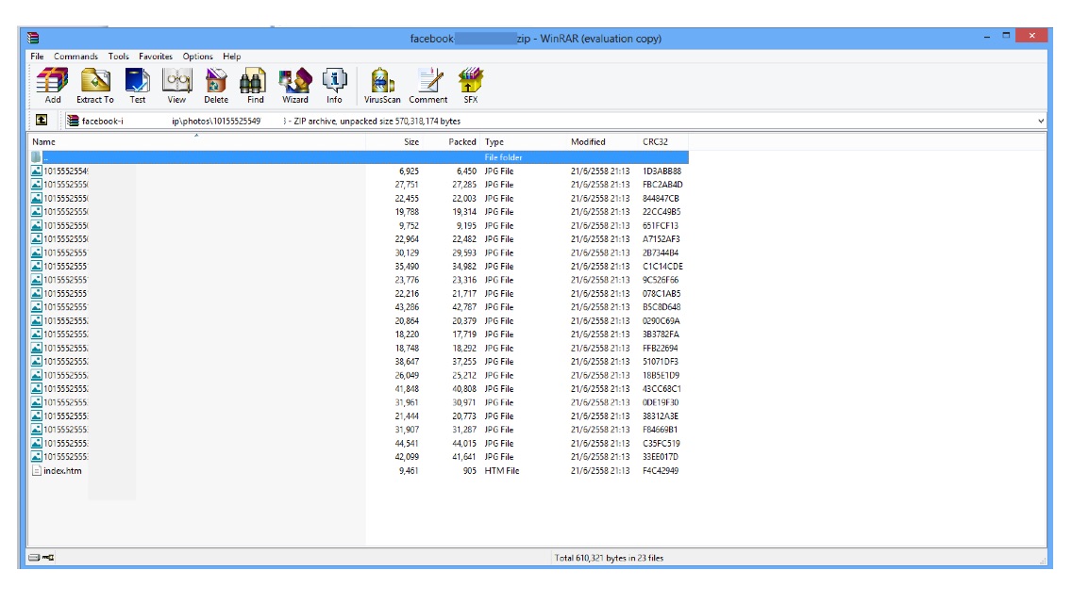Convert archive with SFX tool
The height and width of the screenshot is (603, 1072).
470,86
